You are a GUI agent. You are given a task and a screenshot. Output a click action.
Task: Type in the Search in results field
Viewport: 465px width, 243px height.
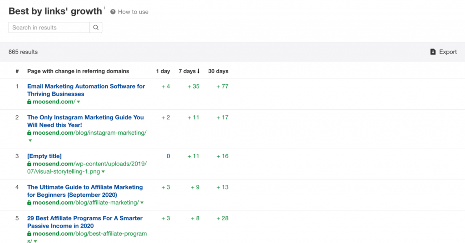point(49,28)
